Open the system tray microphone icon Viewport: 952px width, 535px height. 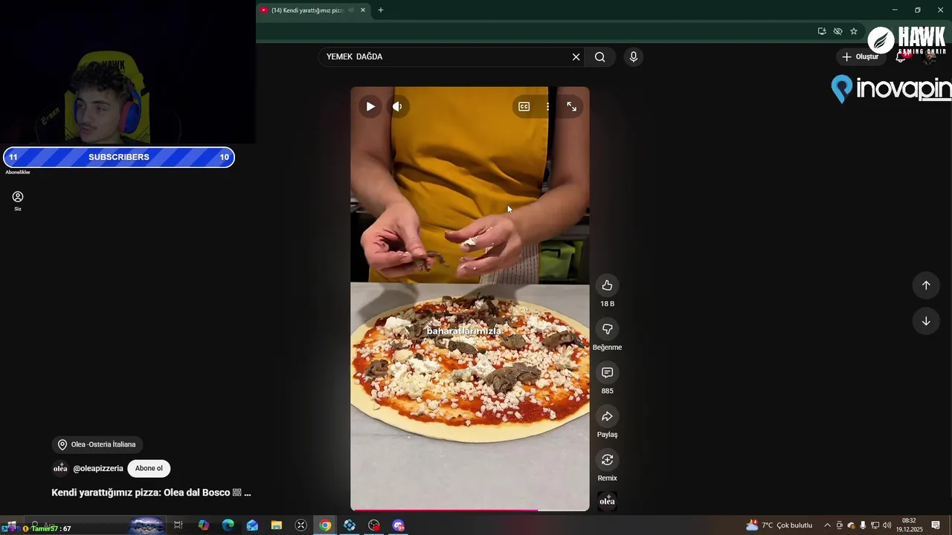[x=863, y=525]
